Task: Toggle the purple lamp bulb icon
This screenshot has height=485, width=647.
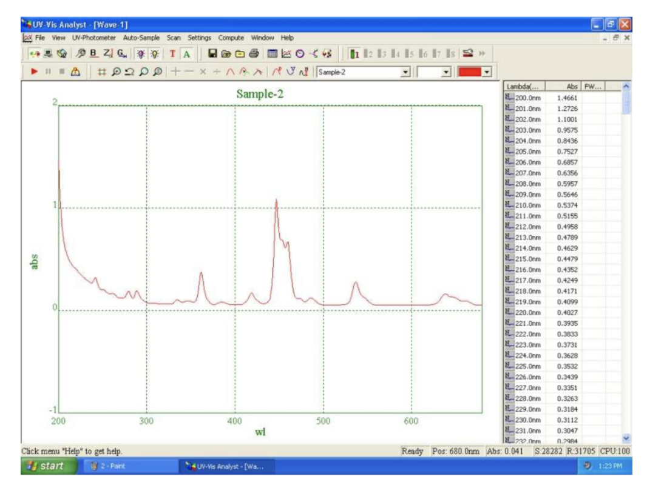Action: click(x=141, y=54)
